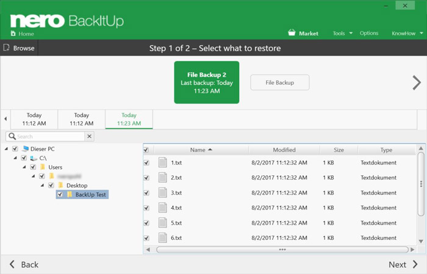Uncheck the 1.txt checkbox
The image size is (427, 274).
(x=146, y=163)
